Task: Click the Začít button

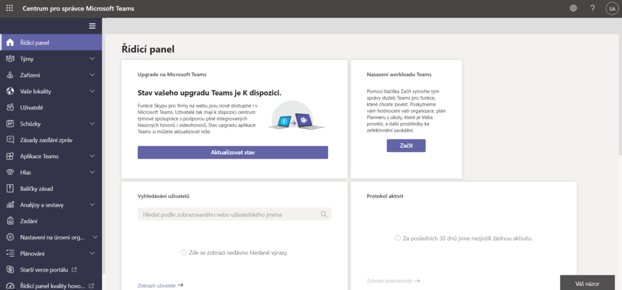Action: coord(406,145)
